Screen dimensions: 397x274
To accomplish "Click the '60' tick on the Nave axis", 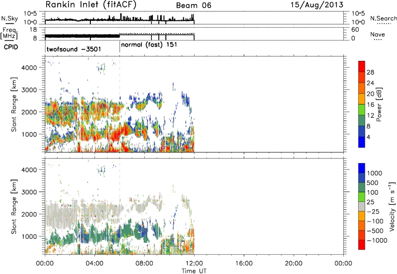I will (x=355, y=30).
